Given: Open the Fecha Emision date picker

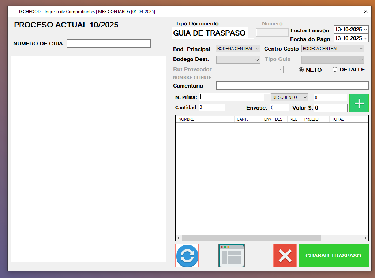Looking at the screenshot, I should point(365,30).
